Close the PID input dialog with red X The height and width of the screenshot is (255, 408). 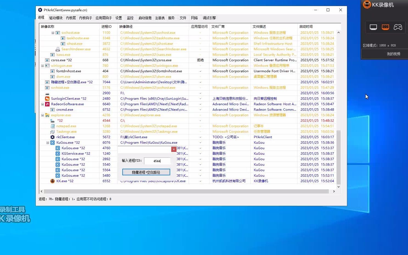(174, 149)
